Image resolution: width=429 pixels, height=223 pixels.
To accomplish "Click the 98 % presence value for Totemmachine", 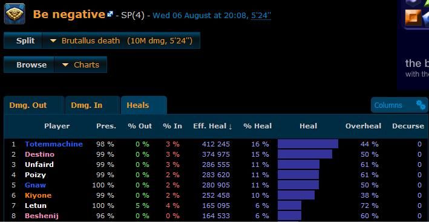I will click(x=105, y=144).
